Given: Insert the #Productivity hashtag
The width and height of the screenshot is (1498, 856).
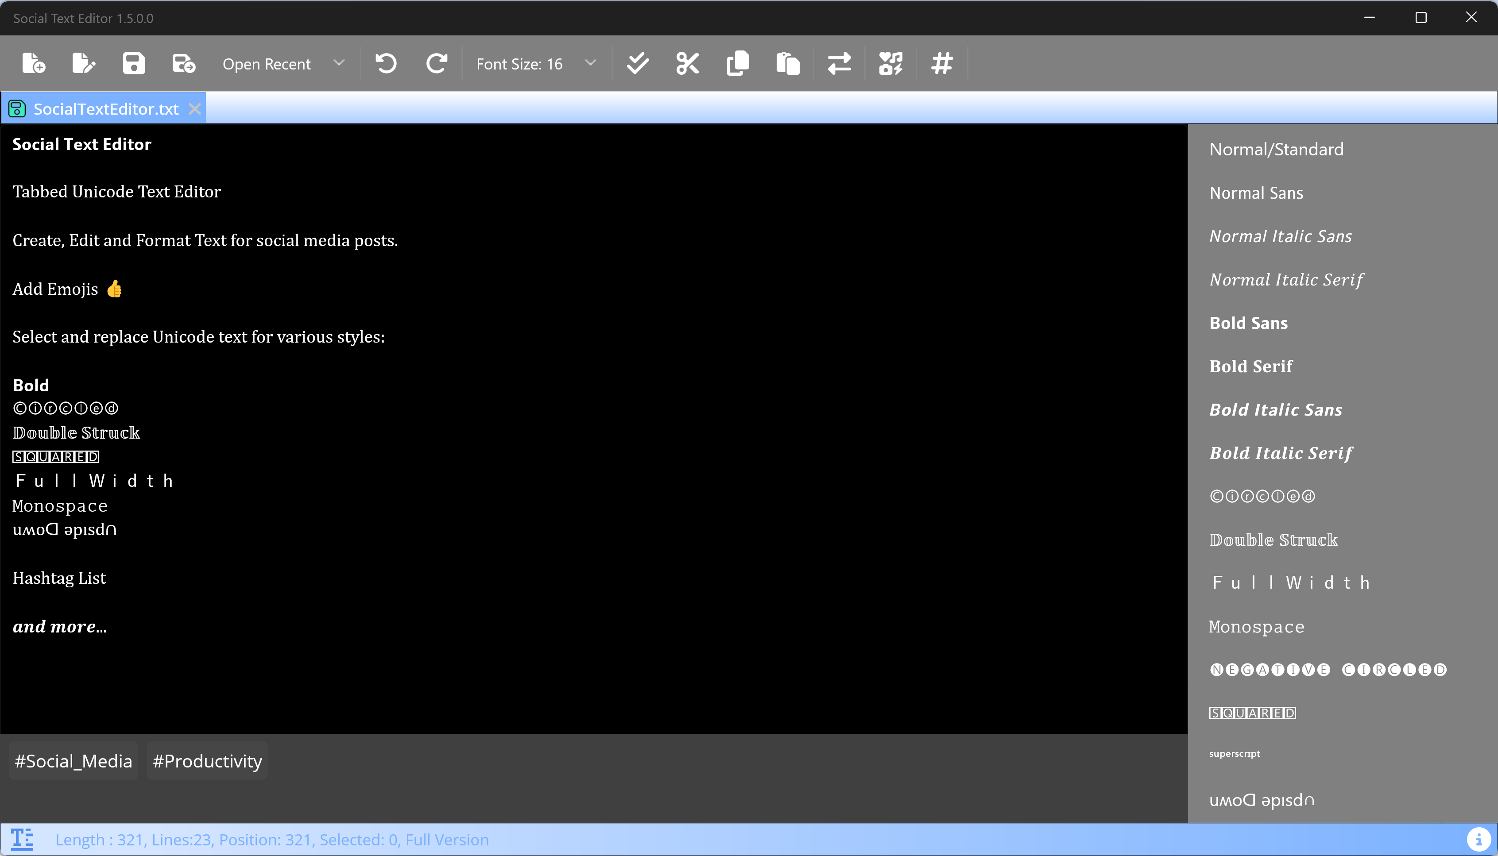Looking at the screenshot, I should click(x=207, y=760).
